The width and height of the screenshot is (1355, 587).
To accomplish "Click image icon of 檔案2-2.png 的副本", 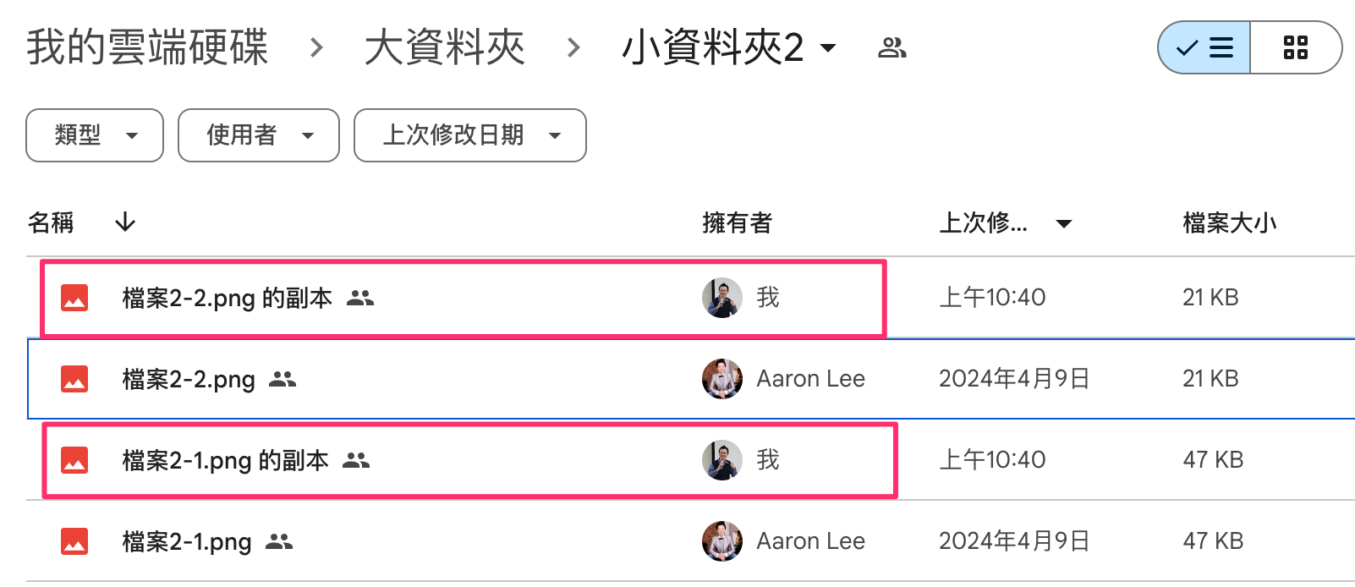I will point(74,298).
